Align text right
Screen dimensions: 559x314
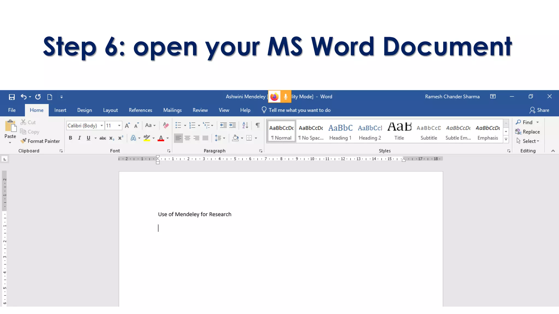point(196,138)
